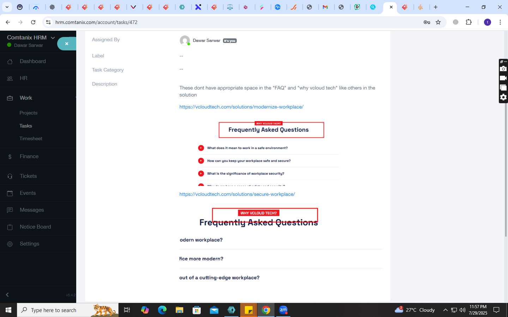Open Zoom from the taskbar
Screen dimensions: 508x317
[x=283, y=310]
